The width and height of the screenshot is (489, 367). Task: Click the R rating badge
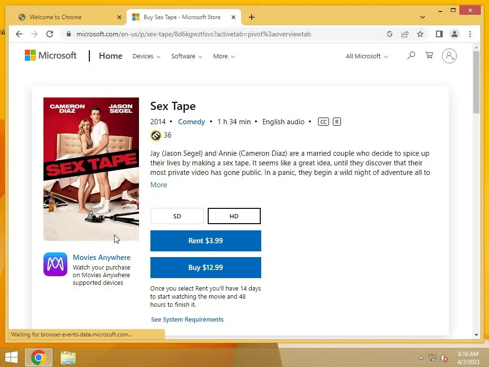coord(337,122)
